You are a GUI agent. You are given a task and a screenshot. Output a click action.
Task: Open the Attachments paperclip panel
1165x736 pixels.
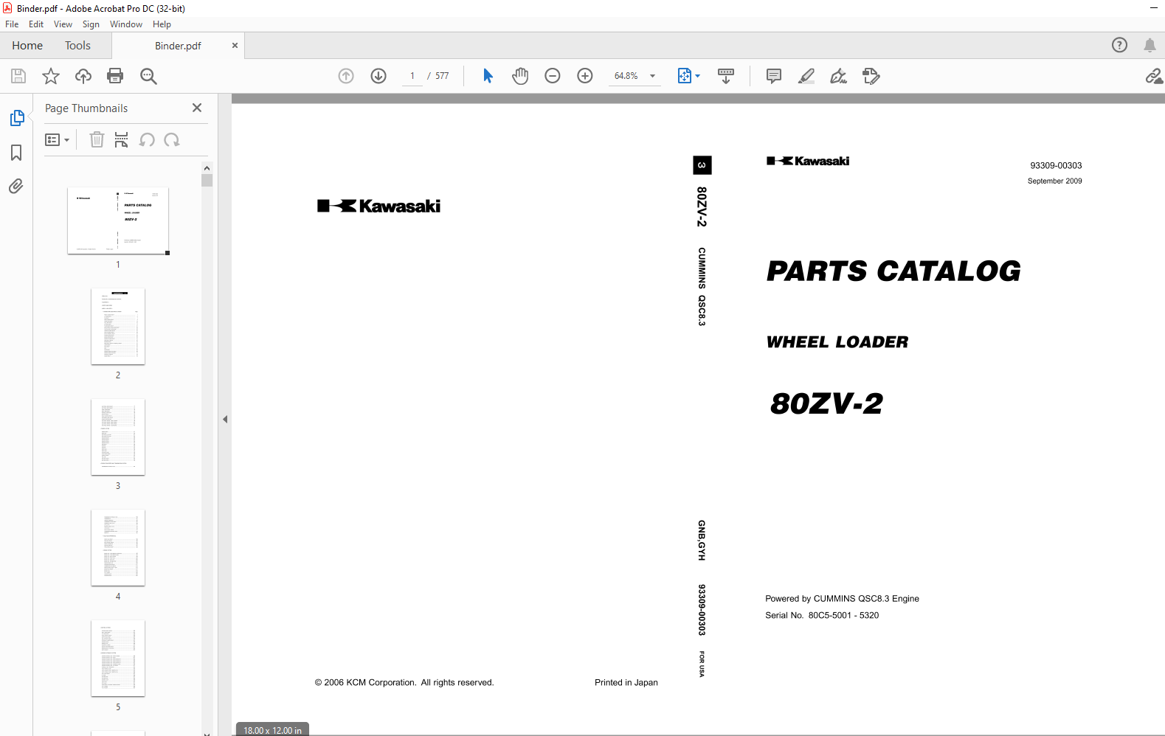(x=16, y=186)
